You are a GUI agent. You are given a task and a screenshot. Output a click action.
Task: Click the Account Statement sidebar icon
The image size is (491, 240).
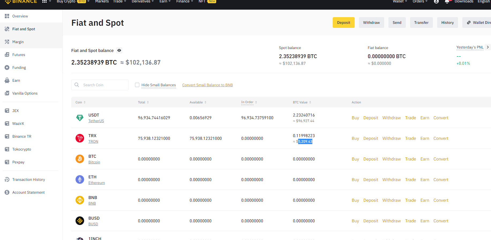7,192
